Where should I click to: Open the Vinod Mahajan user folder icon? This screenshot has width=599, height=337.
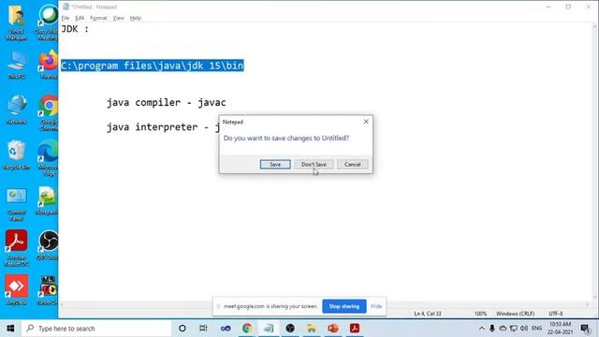[x=17, y=22]
